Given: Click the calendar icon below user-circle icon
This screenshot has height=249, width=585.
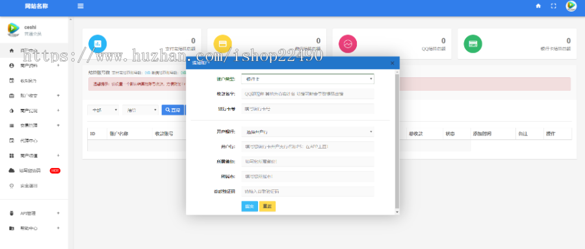Looking at the screenshot, I should pyautogui.click(x=12, y=80).
